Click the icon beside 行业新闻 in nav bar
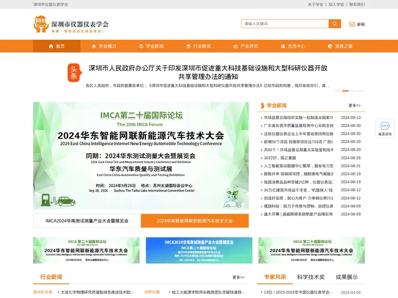The image size is (398, 298). click(188, 46)
